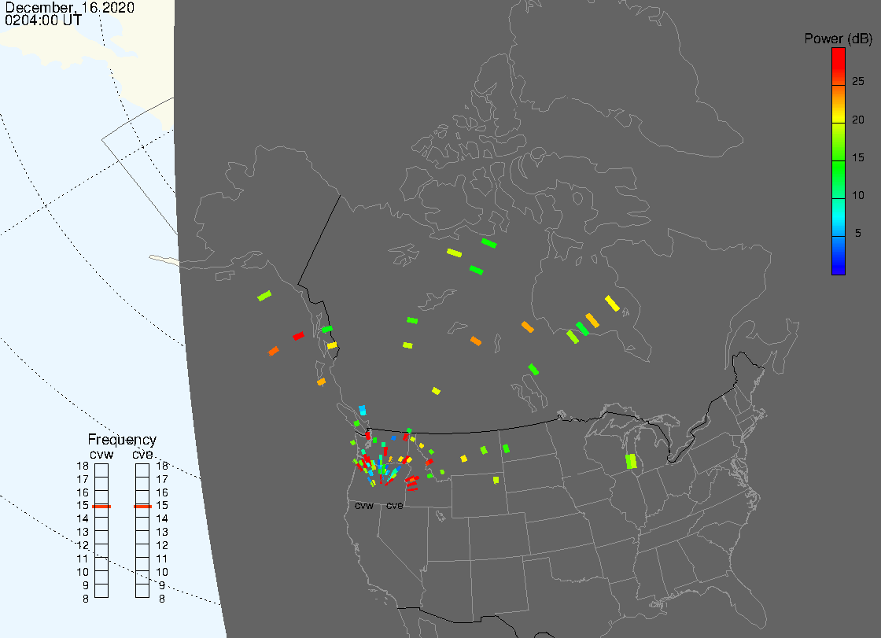Click the 18 label beside the cvw scale

(83, 466)
